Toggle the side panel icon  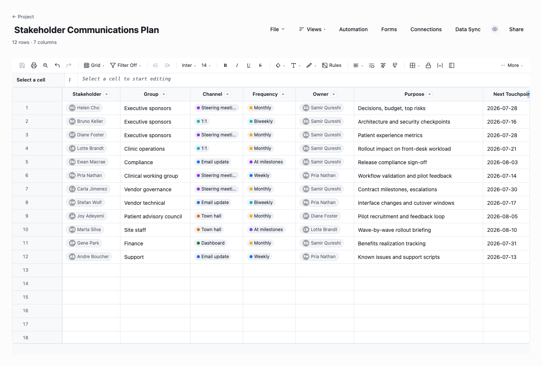click(x=452, y=65)
